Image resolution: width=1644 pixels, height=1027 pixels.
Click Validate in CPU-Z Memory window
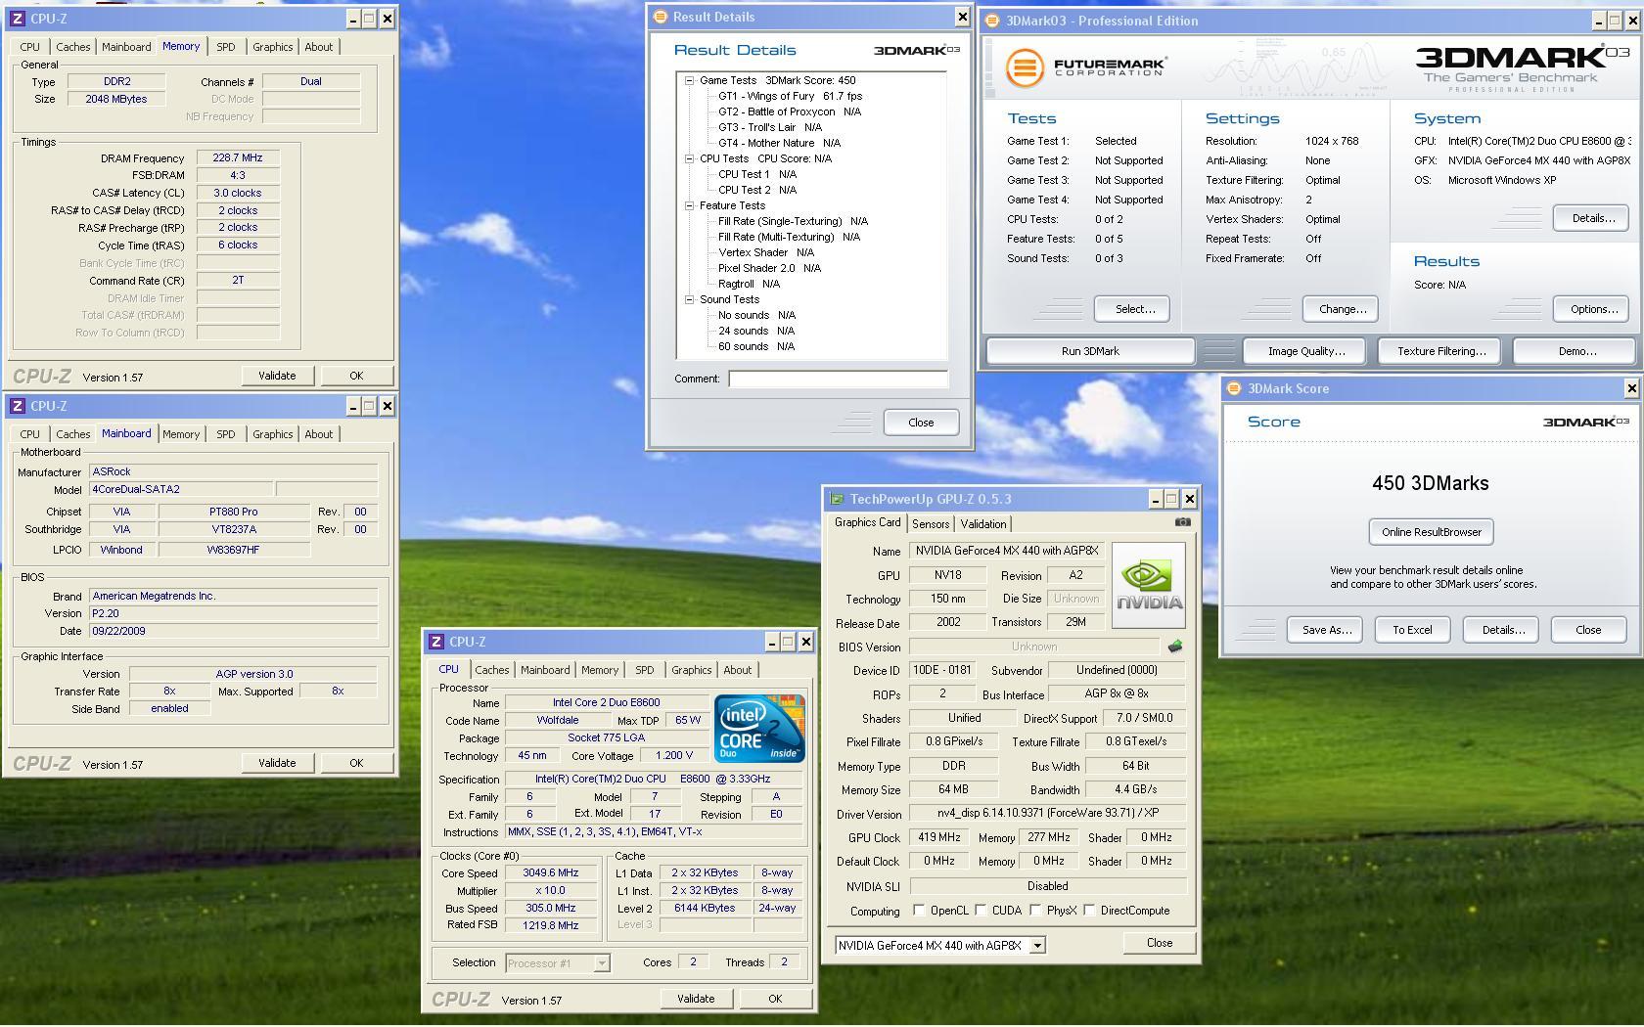(x=277, y=376)
